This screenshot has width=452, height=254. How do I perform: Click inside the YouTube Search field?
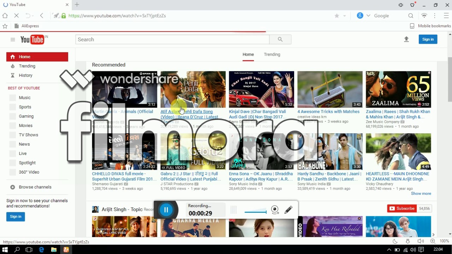(x=172, y=40)
